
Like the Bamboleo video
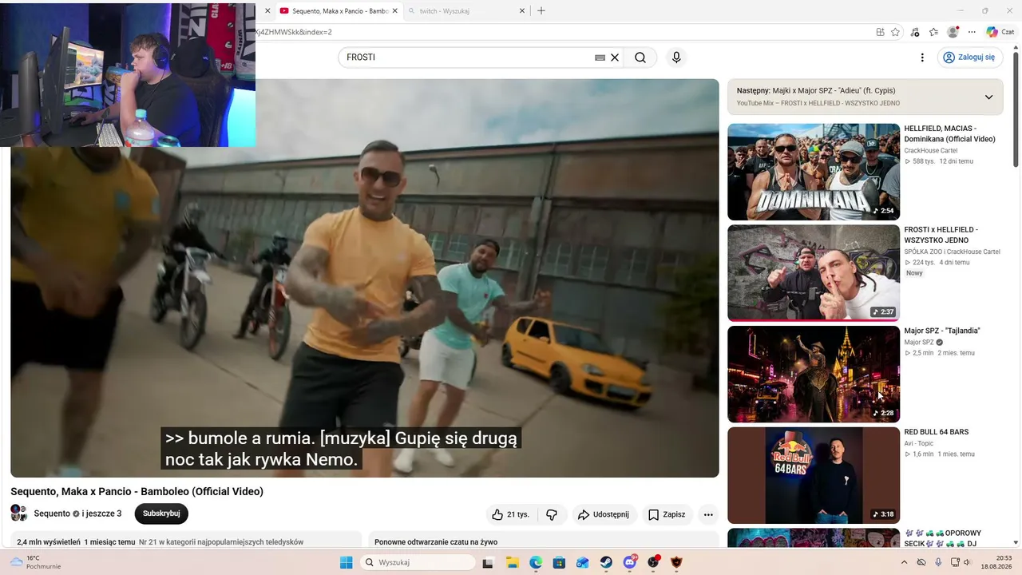point(510,514)
